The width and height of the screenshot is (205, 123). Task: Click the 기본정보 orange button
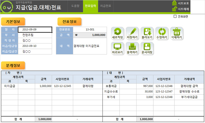click(13, 21)
